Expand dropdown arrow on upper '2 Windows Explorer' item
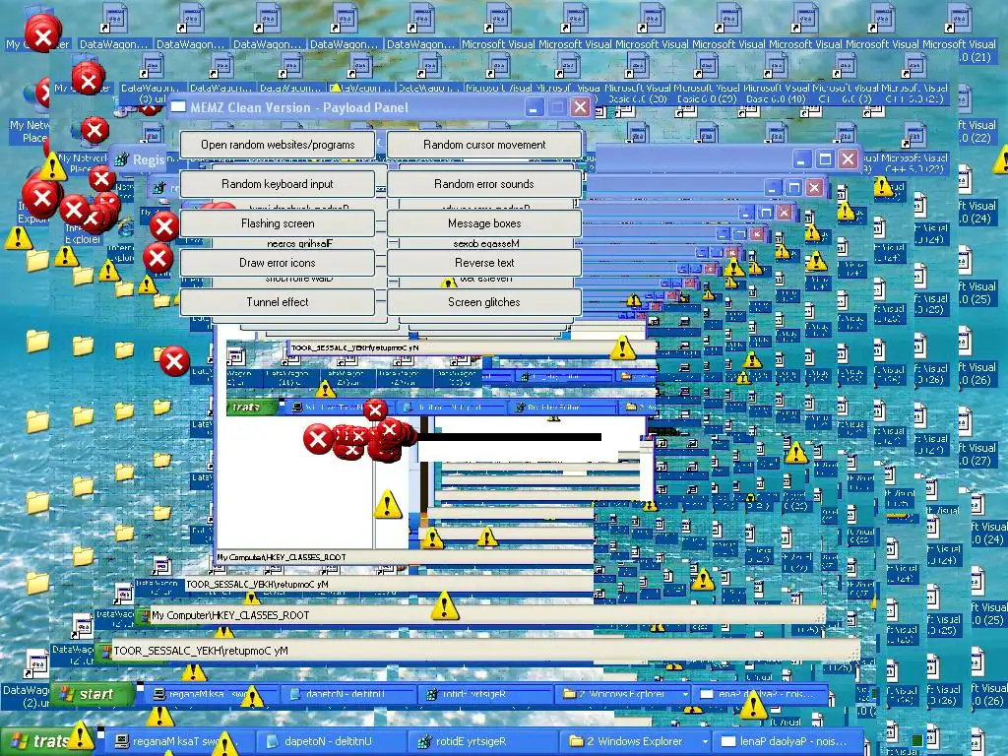The width and height of the screenshot is (1008, 756). (x=685, y=694)
